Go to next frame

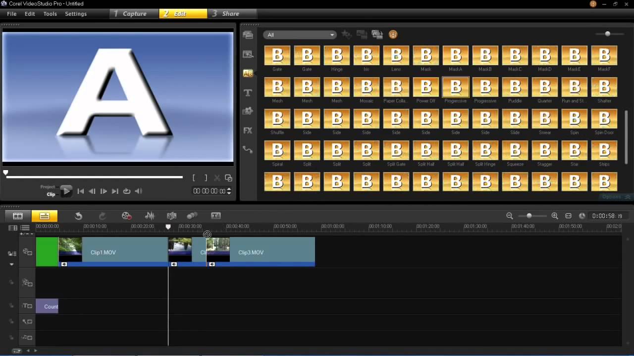click(104, 191)
